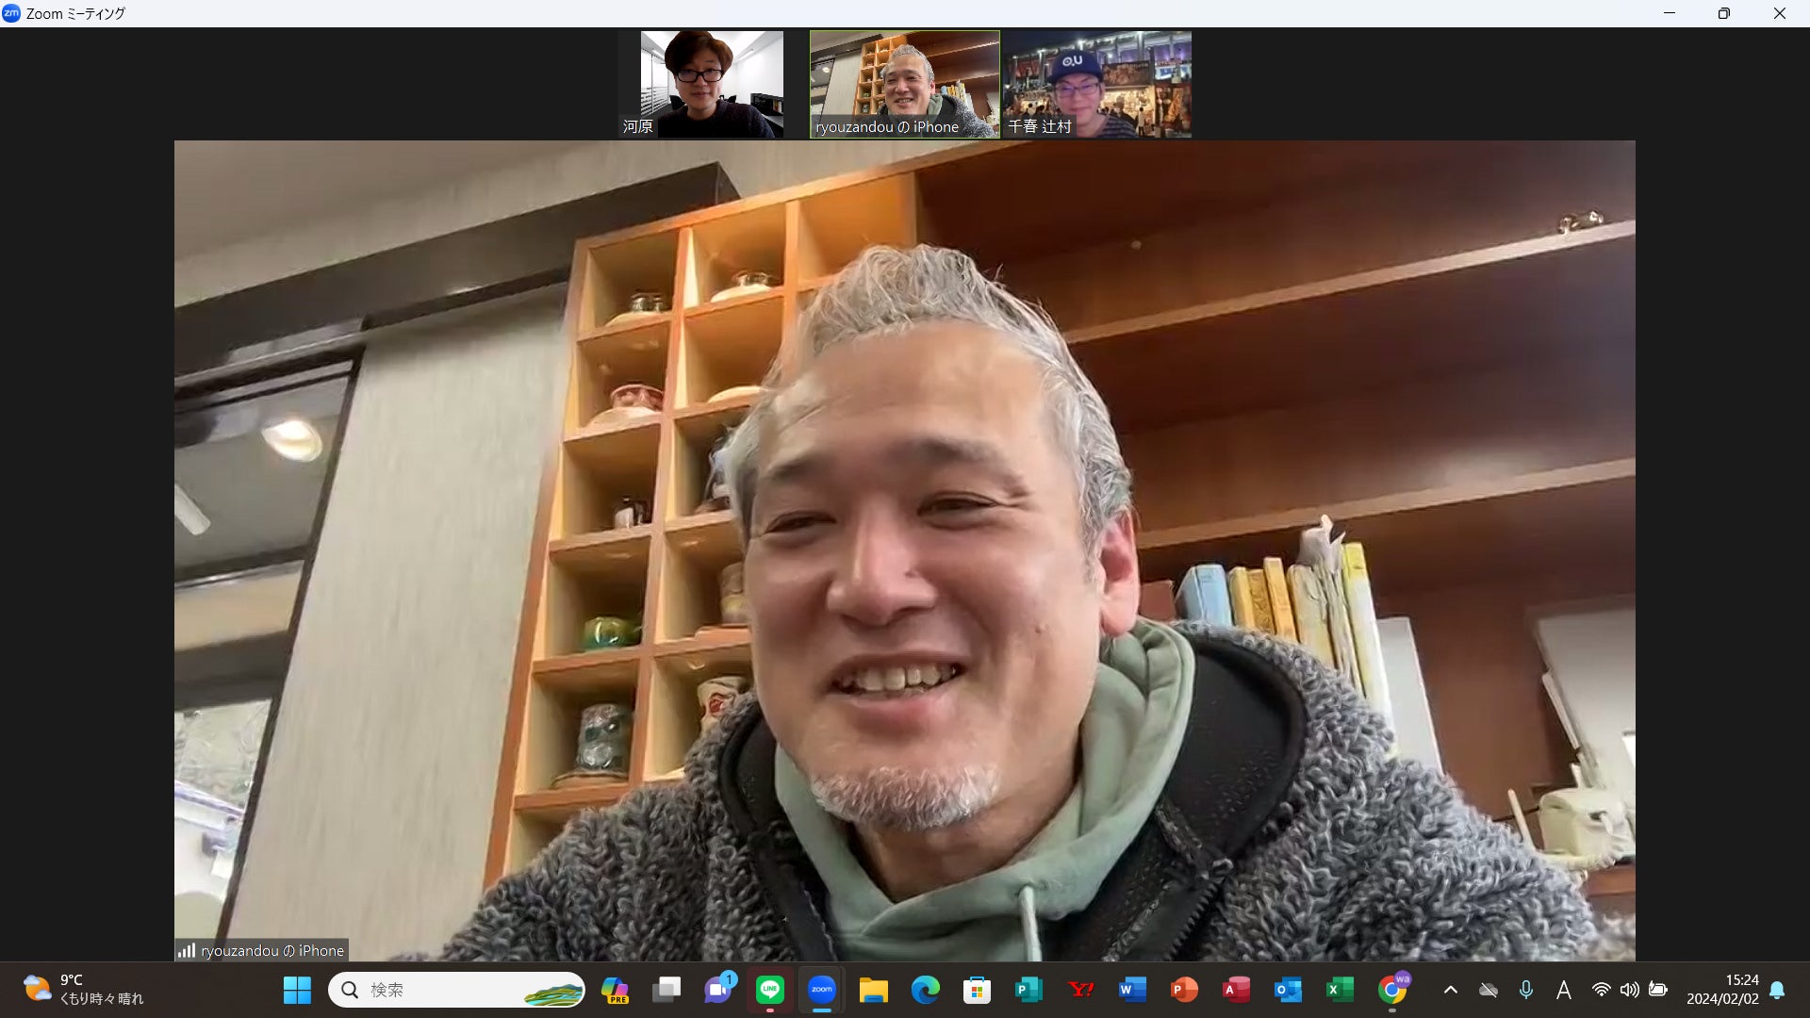The image size is (1810, 1018).
Task: Open the Windows Start menu
Action: [297, 990]
